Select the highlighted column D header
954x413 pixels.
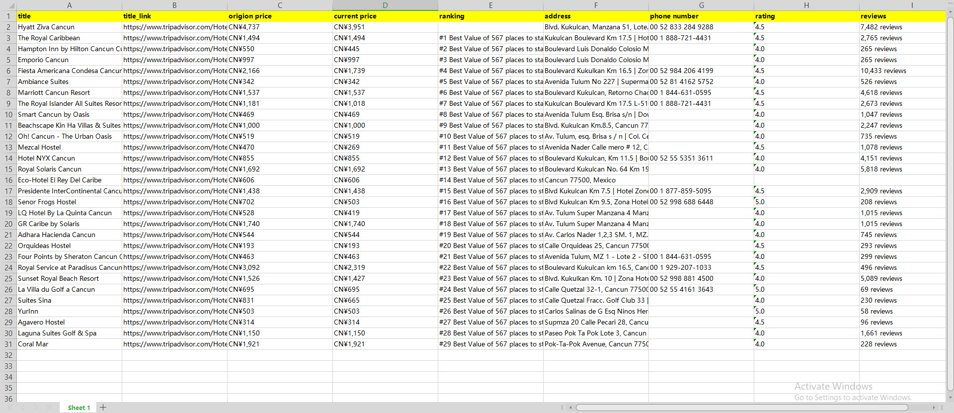coord(385,5)
